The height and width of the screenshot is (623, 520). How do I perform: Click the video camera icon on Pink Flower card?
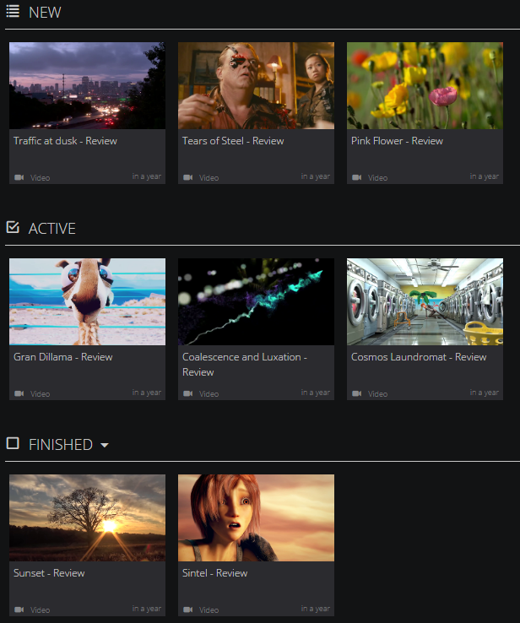point(357,177)
